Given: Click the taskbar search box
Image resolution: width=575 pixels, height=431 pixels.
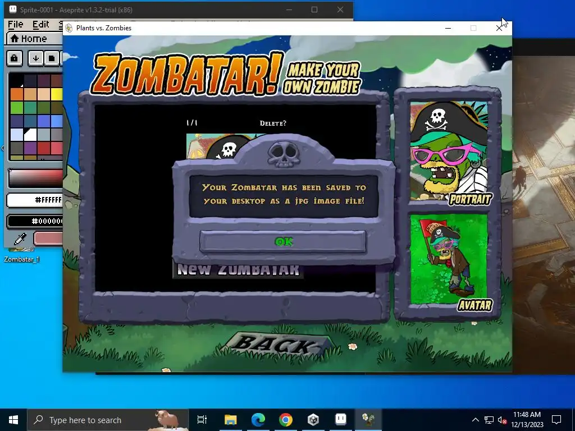Looking at the screenshot, I should [108, 420].
